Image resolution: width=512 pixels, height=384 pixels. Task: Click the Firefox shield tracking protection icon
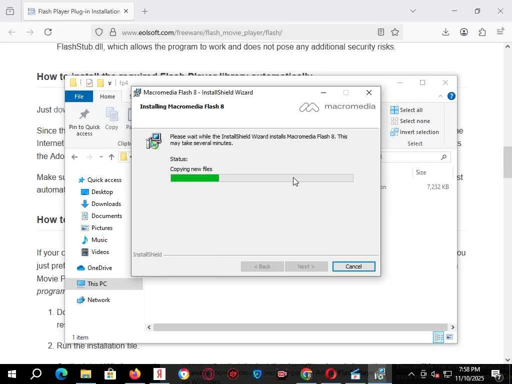point(99,32)
